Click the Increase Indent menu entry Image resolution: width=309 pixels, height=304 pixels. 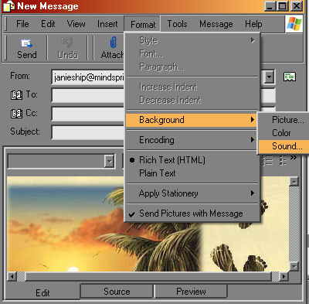(x=192, y=87)
